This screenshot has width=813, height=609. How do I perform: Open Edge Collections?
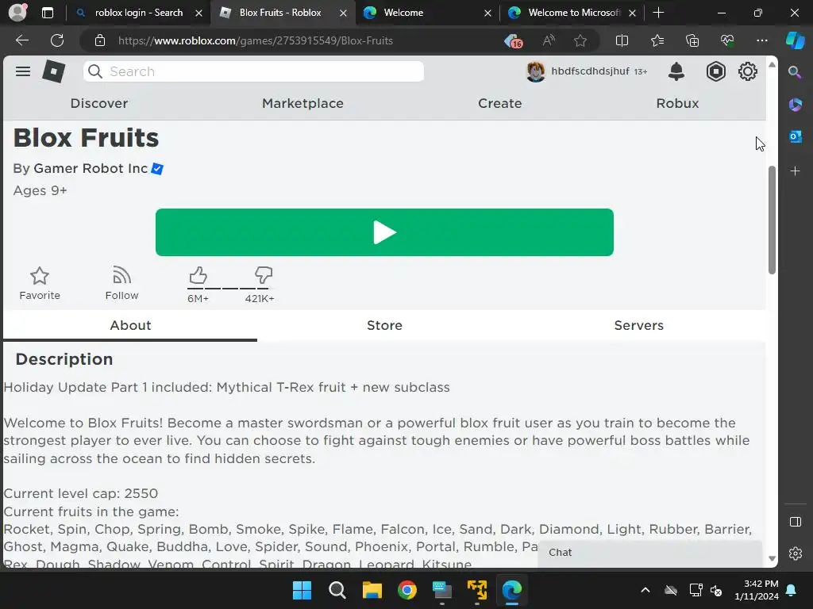click(x=692, y=40)
